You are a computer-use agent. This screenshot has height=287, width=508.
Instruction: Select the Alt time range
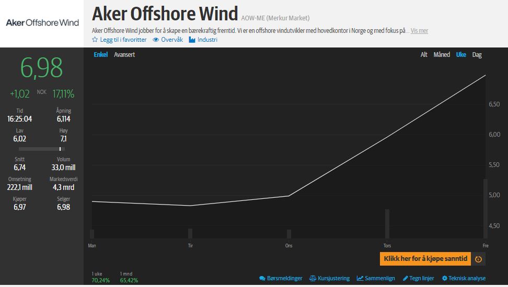click(x=424, y=55)
